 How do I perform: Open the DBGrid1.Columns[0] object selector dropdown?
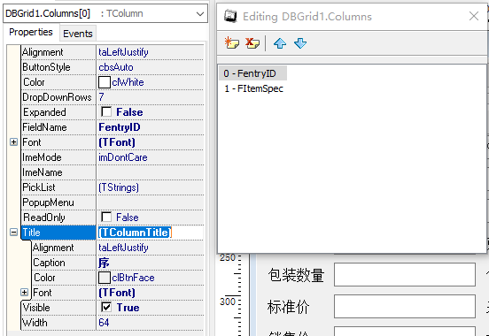point(200,13)
